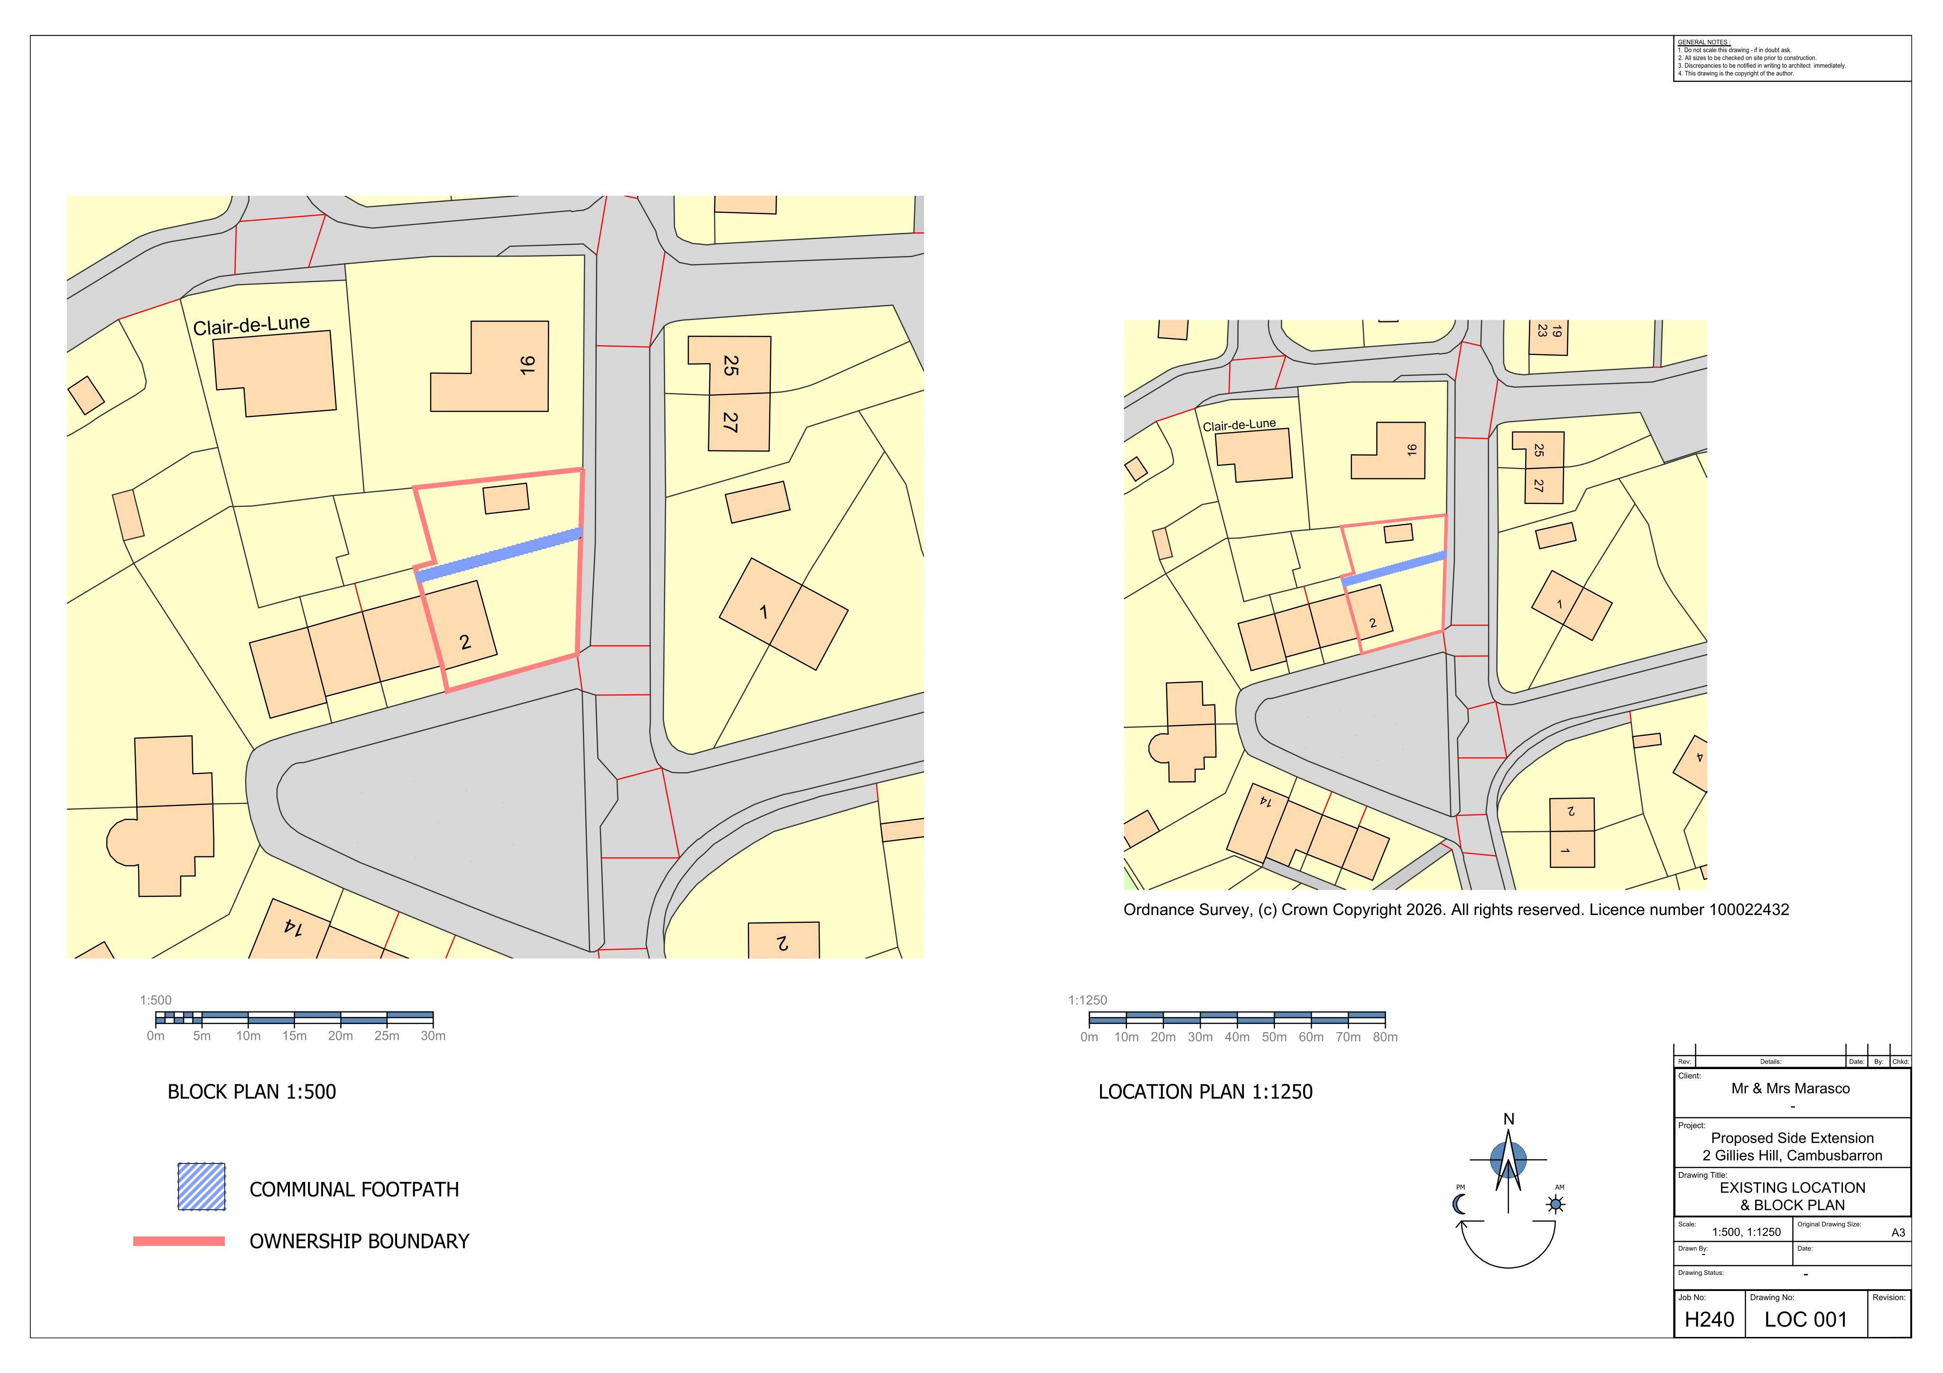Click the 'COMMUNAL FOOTPATH' legend label
The width and height of the screenshot is (1943, 1373).
point(354,1190)
